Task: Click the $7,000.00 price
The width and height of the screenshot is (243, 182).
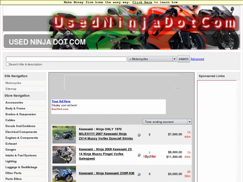Action: click(175, 134)
